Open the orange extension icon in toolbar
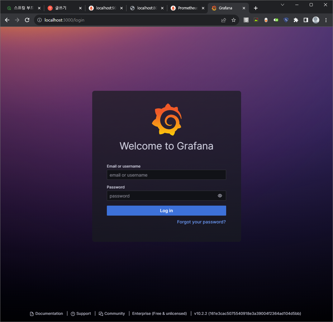This screenshot has height=322, width=333. point(266,20)
